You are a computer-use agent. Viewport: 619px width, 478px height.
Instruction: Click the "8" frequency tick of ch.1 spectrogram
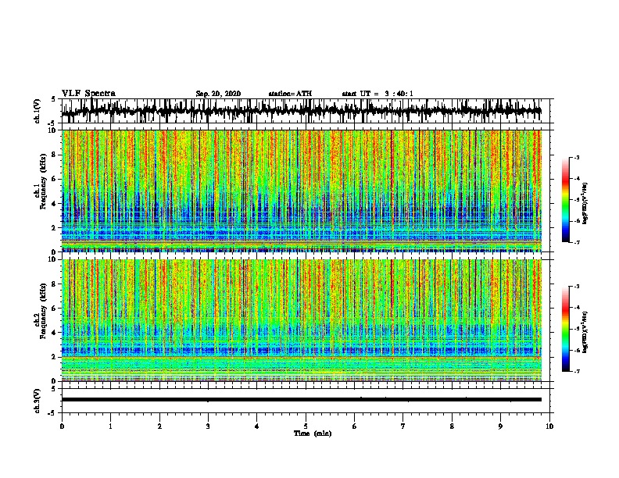point(55,155)
